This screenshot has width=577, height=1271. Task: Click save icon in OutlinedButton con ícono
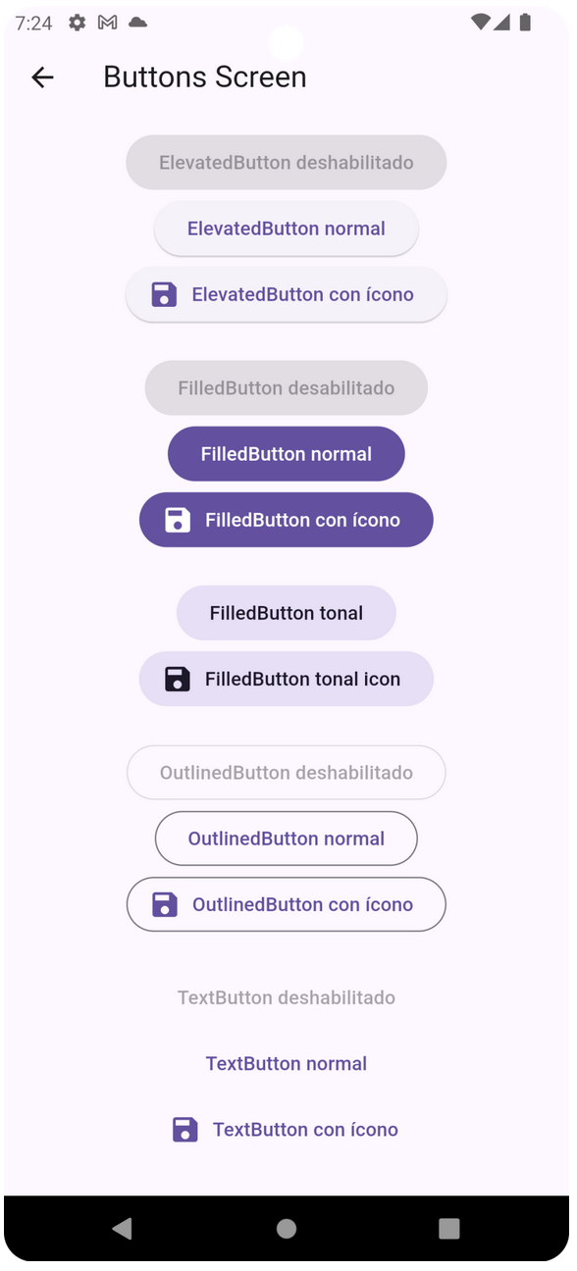(164, 904)
